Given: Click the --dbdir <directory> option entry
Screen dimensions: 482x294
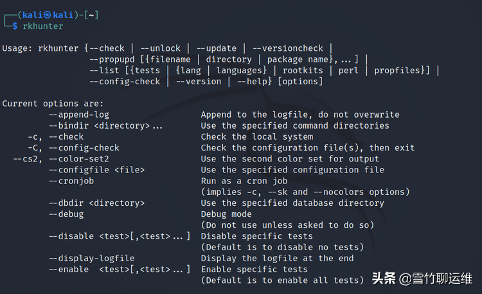Looking at the screenshot, I should 96,203.
